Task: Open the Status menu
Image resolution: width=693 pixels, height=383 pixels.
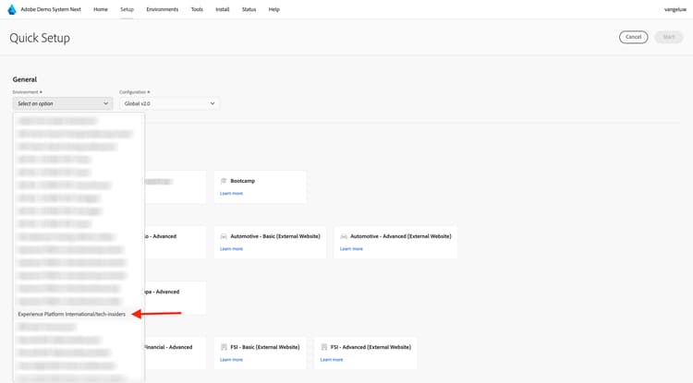Action: click(x=249, y=9)
